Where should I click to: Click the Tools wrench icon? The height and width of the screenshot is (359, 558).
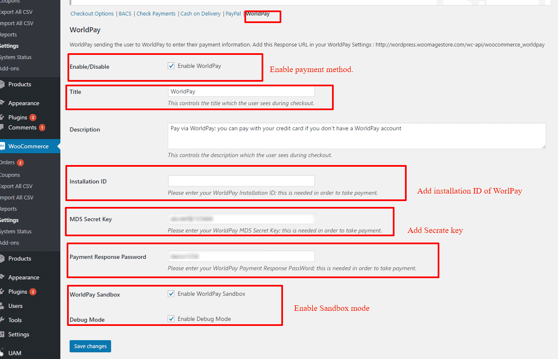(2, 320)
